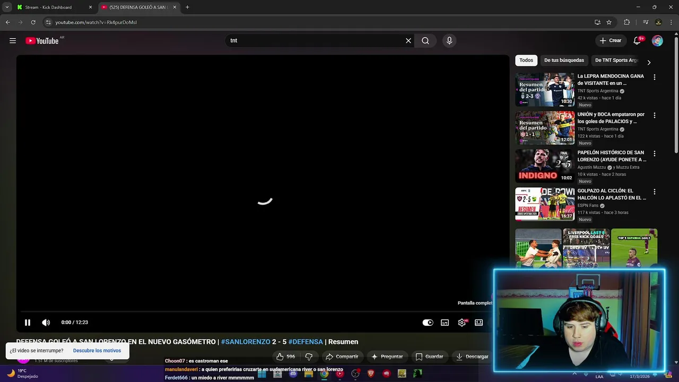This screenshot has height=382, width=679.
Task: Dislike the video with thumbs down
Action: point(309,357)
